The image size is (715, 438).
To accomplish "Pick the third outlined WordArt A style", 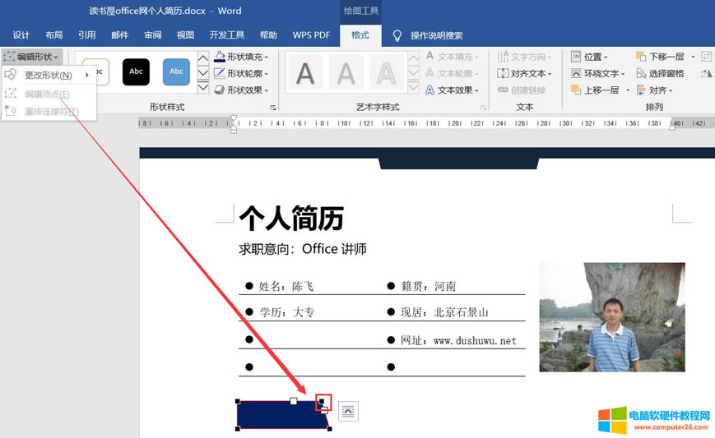I will [386, 73].
